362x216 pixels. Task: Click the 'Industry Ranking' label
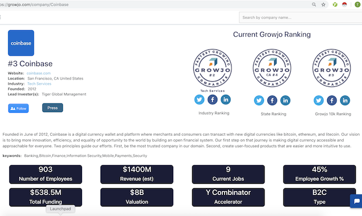click(214, 113)
